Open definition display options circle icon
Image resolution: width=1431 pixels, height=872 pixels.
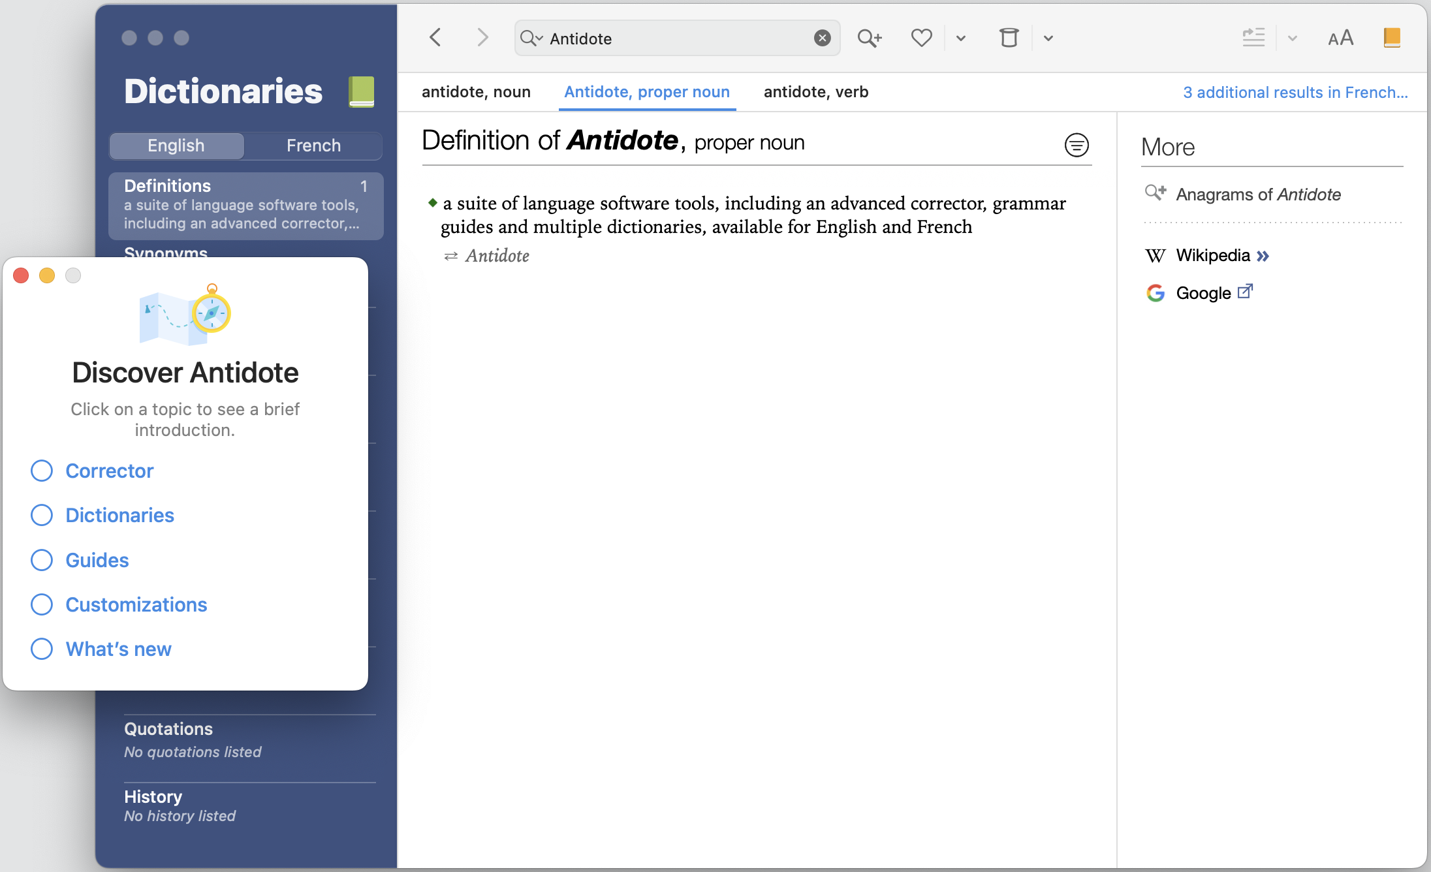(x=1077, y=145)
